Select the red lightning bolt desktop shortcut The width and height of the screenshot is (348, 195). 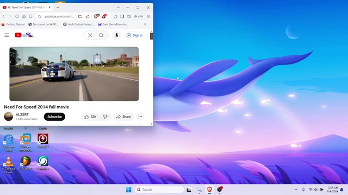coord(43,141)
